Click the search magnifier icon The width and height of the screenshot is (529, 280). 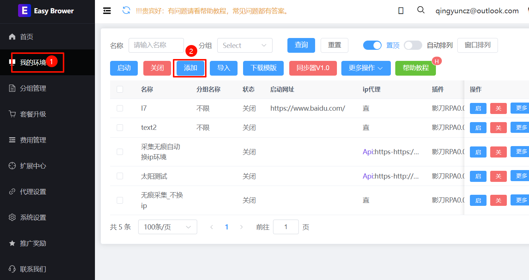pos(420,10)
